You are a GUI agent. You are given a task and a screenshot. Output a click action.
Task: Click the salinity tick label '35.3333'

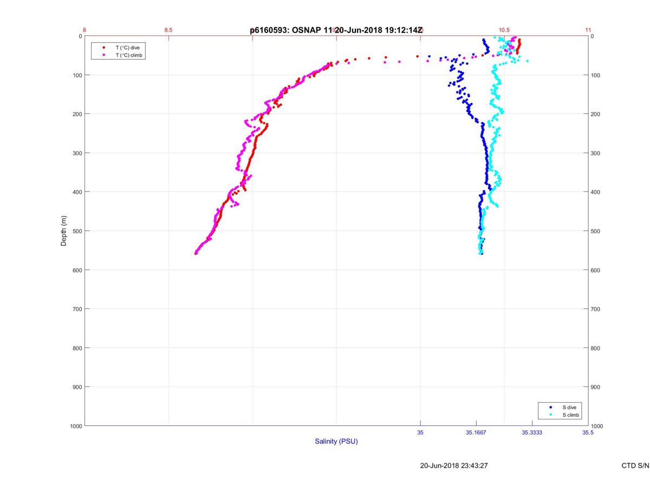pos(532,432)
